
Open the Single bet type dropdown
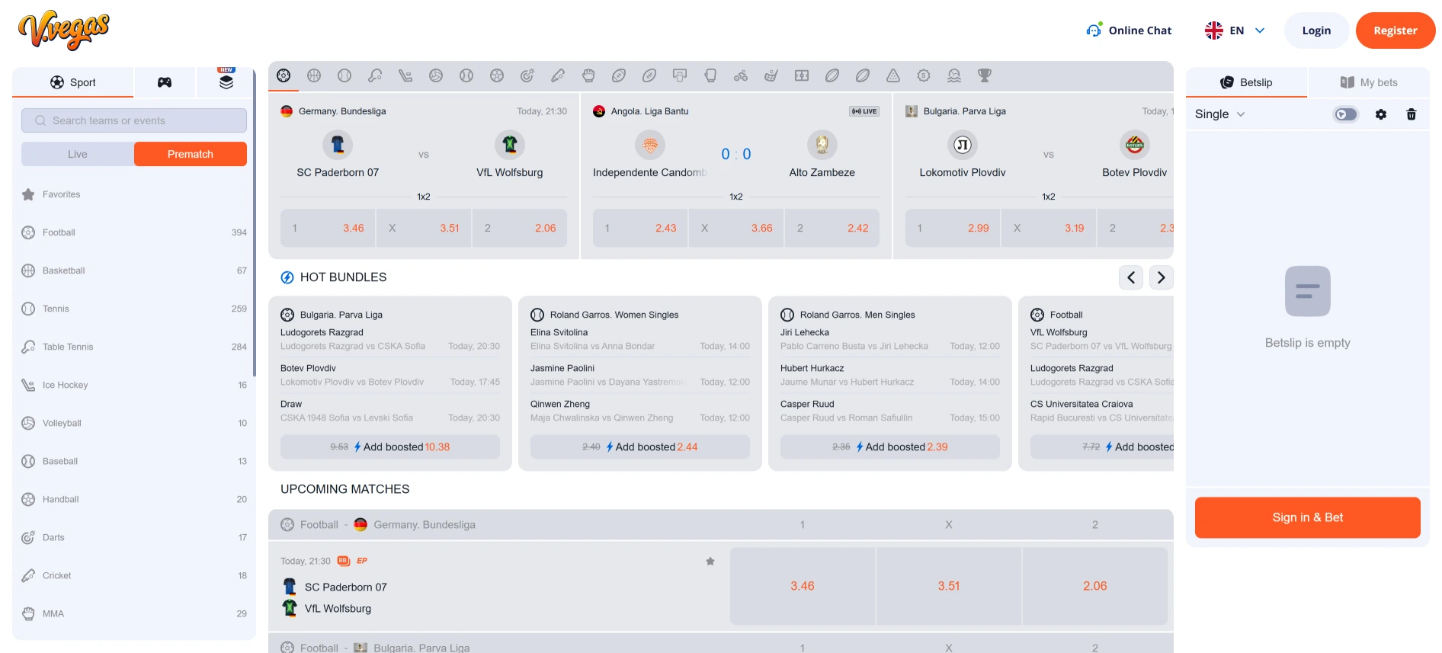(1220, 114)
